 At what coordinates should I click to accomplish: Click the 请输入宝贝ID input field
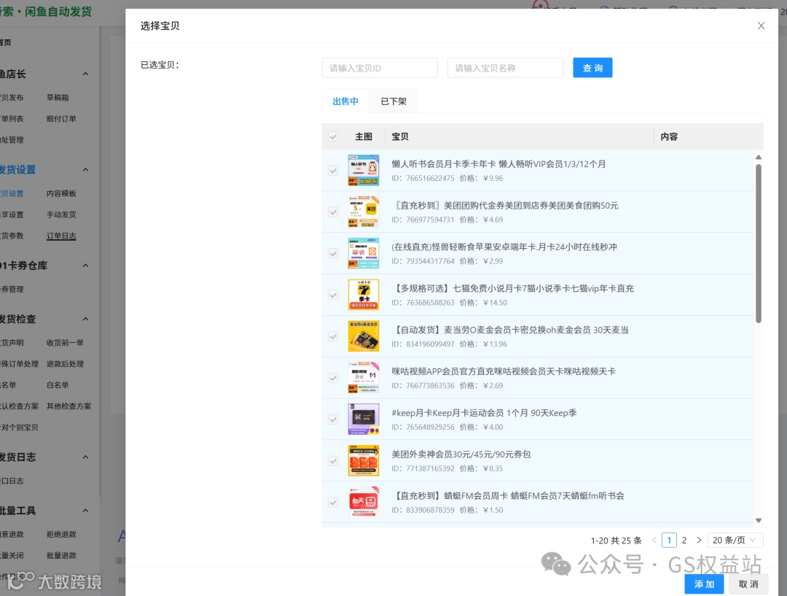pyautogui.click(x=380, y=68)
